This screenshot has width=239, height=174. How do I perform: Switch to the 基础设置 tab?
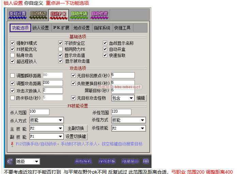pos(17,14)
